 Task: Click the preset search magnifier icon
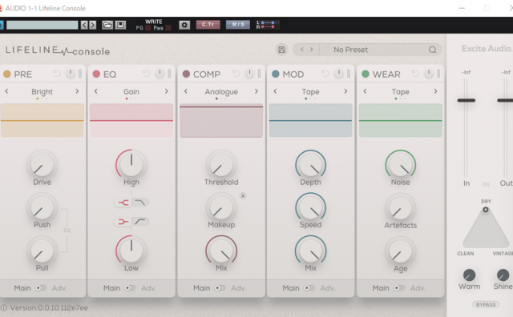click(x=432, y=50)
